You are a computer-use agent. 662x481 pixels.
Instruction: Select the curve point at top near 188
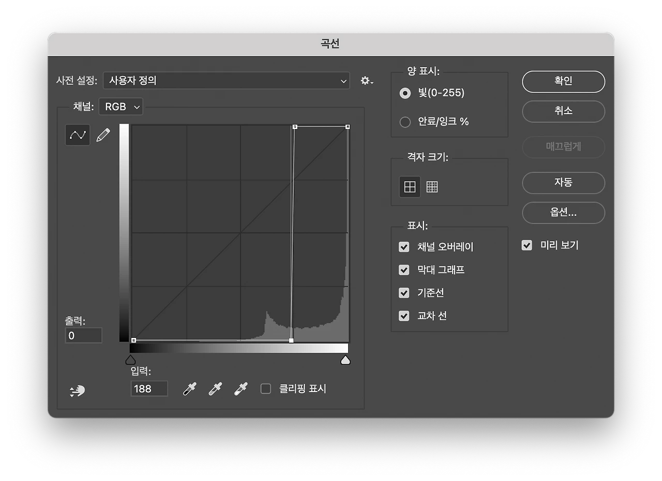pyautogui.click(x=295, y=127)
